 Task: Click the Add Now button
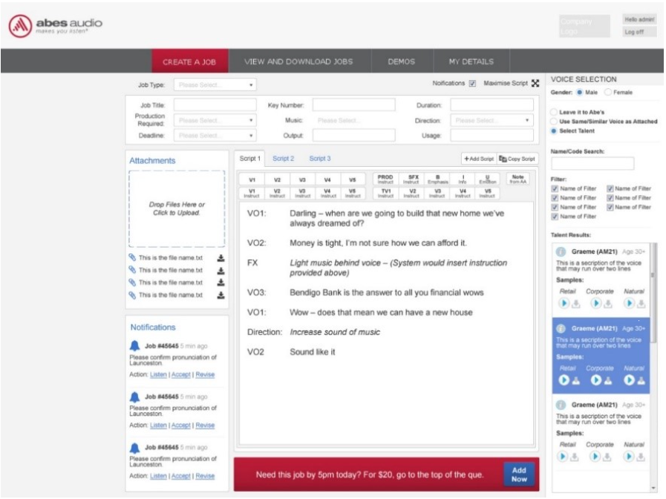pos(519,475)
